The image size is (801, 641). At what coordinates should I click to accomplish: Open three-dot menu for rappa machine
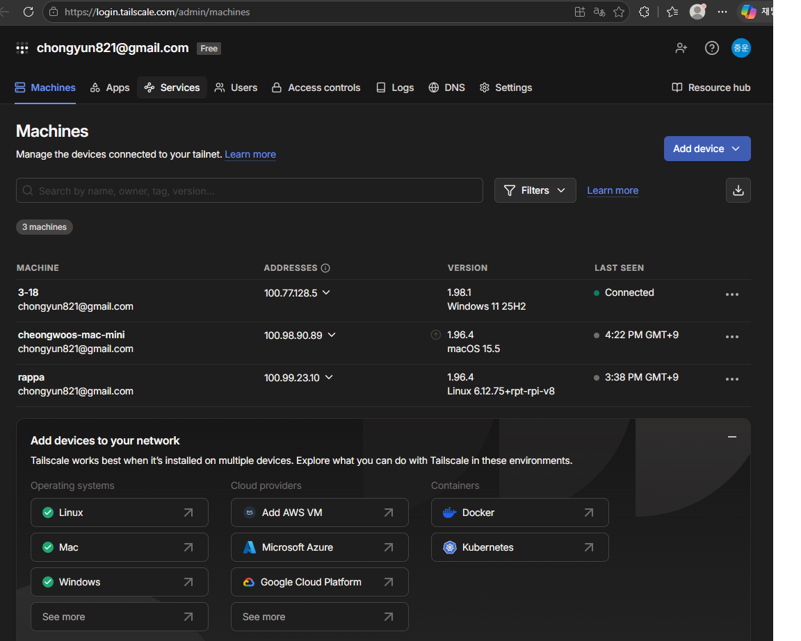coord(732,379)
